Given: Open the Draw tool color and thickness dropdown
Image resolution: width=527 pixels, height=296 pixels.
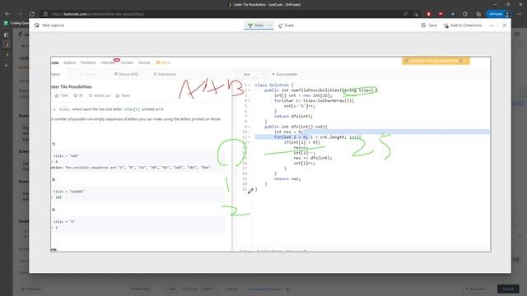Looking at the screenshot, I should 269,25.
